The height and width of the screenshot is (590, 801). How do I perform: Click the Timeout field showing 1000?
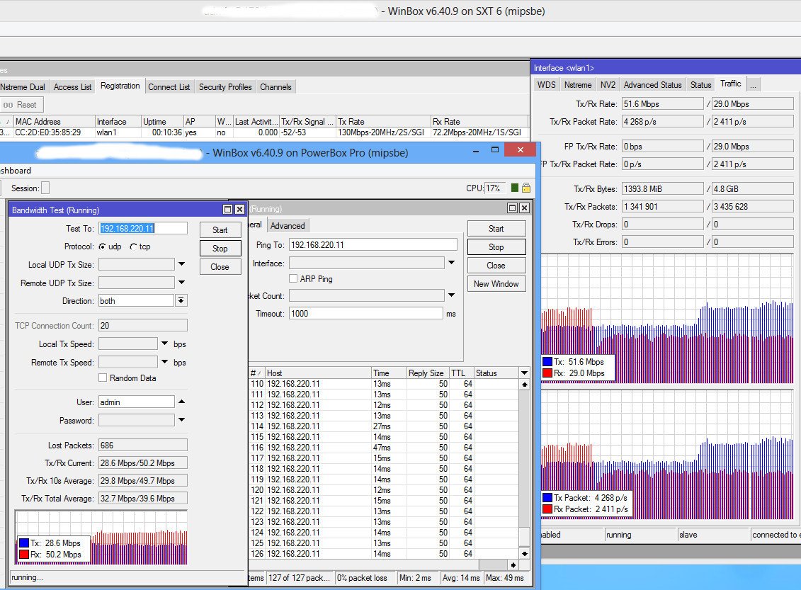pos(365,313)
